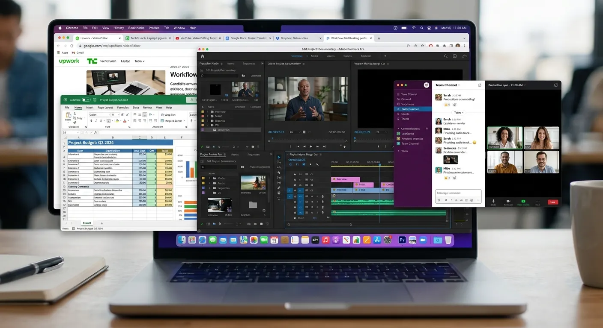
Task: Play the clip in Premiere source monitor
Action: tap(311, 146)
